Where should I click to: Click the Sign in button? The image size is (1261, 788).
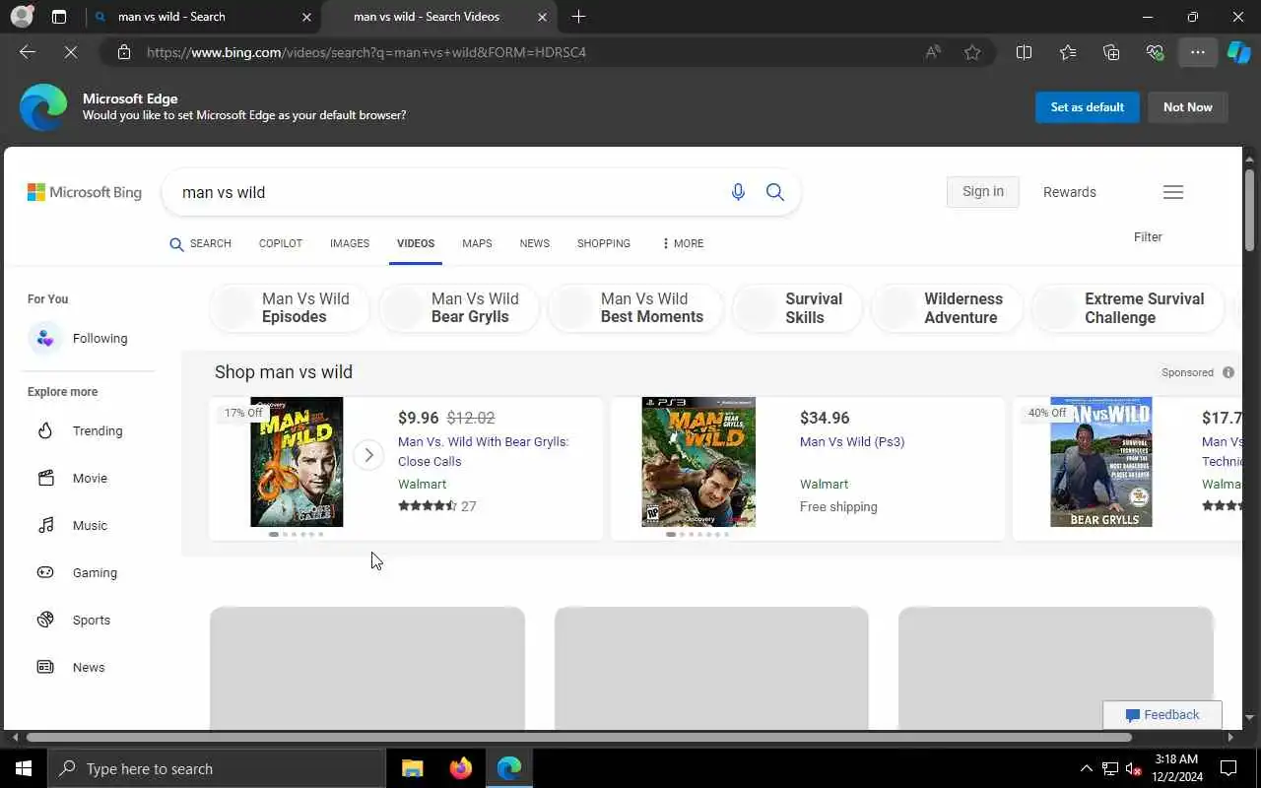coord(983,191)
